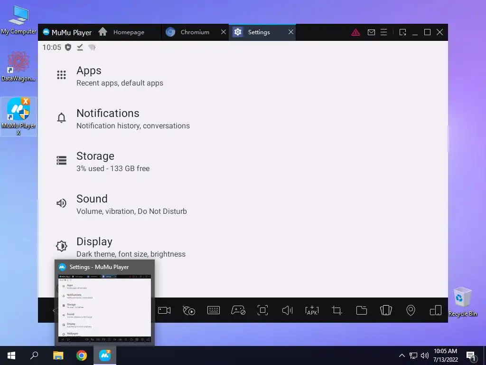486x365 pixels.
Task: Open the MuMu Player hamburger menu
Action: [x=383, y=32]
